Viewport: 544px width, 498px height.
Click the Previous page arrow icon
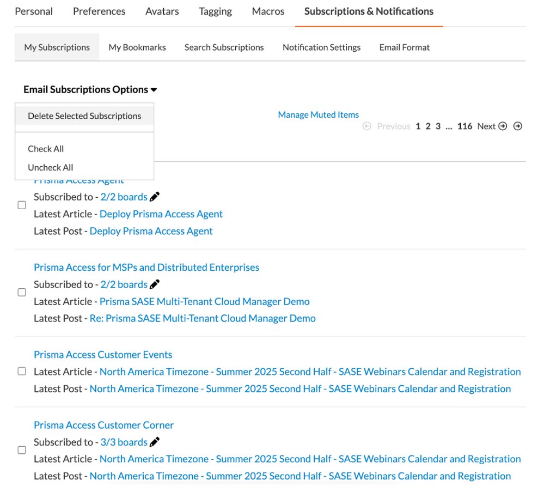click(x=367, y=126)
